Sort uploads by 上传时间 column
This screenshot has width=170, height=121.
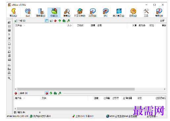tap(129, 98)
